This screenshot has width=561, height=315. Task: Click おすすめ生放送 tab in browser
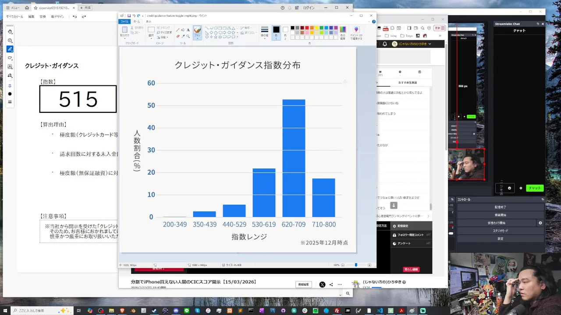point(408,83)
